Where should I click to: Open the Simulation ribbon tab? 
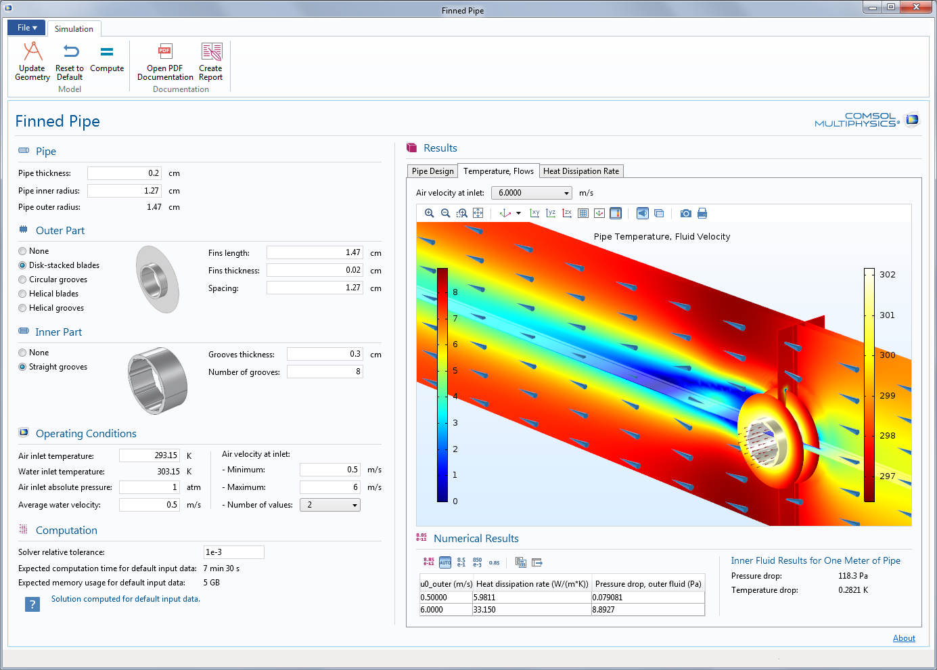(x=74, y=28)
